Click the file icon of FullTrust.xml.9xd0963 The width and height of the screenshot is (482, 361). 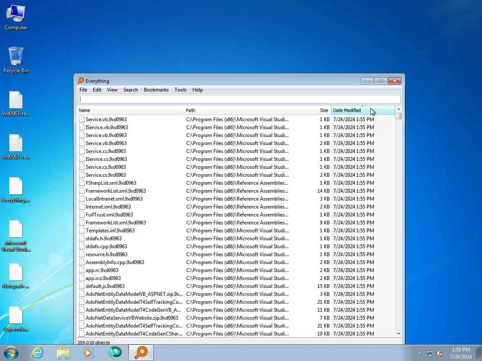coord(82,215)
